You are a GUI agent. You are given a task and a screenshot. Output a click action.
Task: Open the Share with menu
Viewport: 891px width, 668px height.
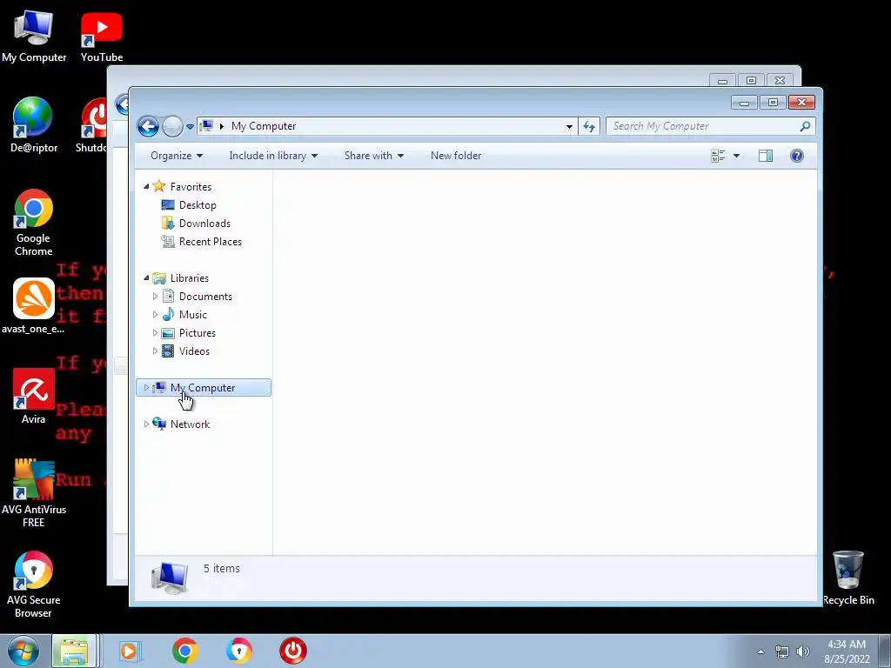click(374, 156)
